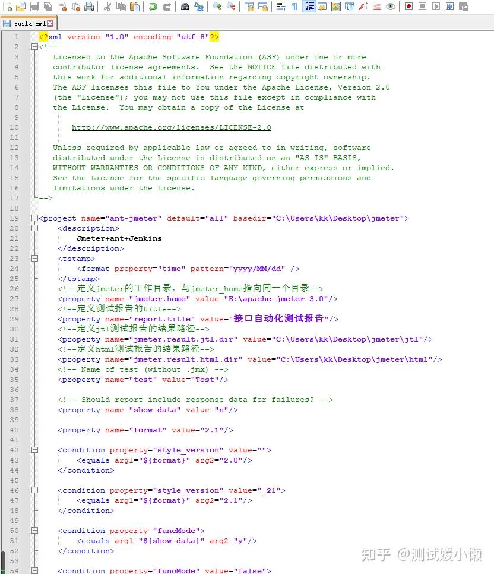Collapse the funcMode condition at line 50

(34, 531)
